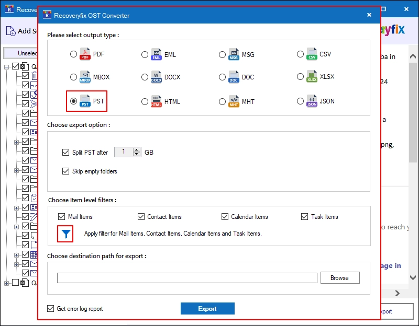
Task: Untick the Calendar Items filter
Action: (225, 216)
